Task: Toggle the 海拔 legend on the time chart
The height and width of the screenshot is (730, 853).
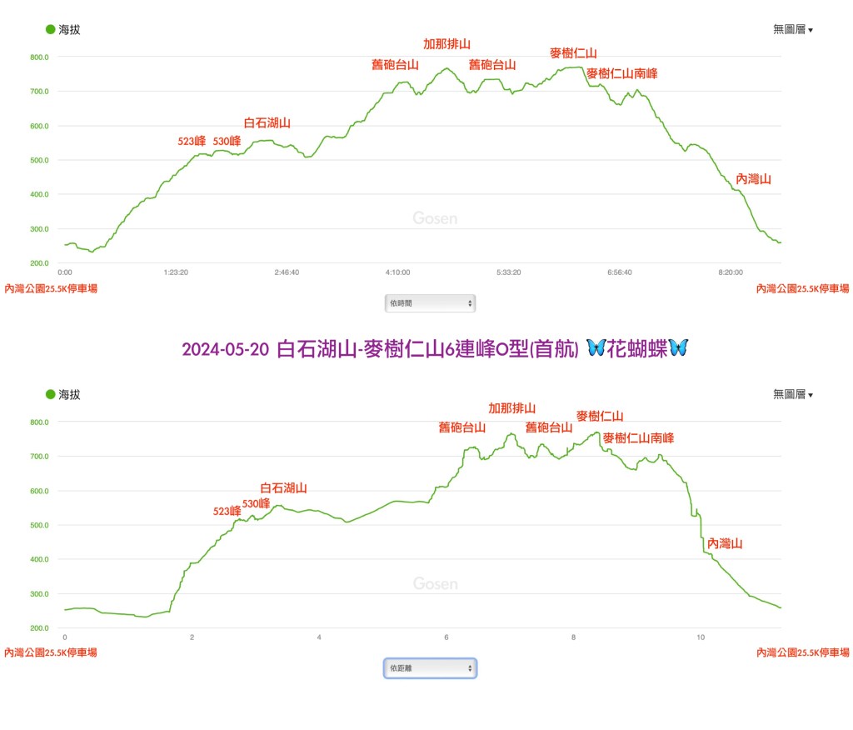Action: 62,30
